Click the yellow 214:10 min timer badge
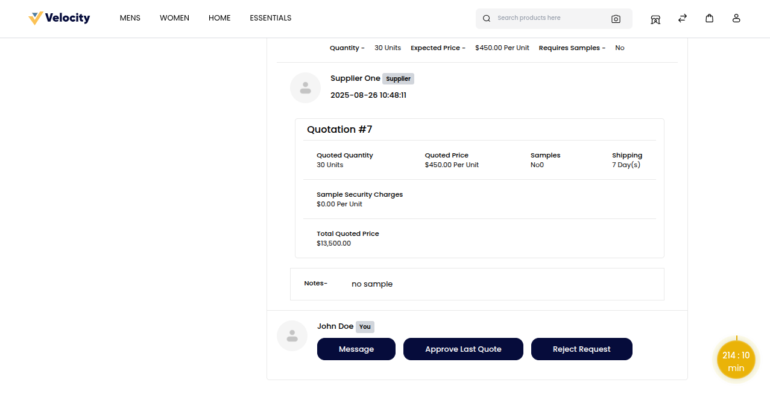770x394 pixels. click(736, 360)
